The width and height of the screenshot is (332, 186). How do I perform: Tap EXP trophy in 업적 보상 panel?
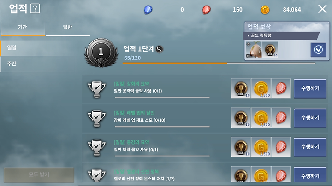pos(270,50)
